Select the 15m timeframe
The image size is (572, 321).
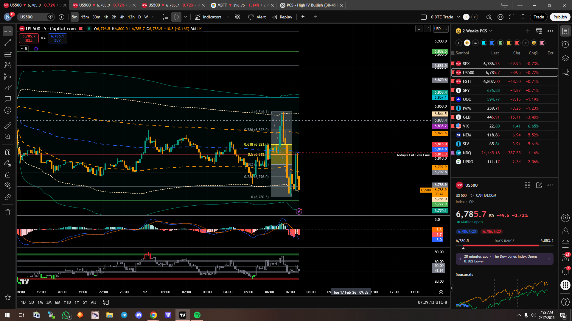[x=85, y=17]
